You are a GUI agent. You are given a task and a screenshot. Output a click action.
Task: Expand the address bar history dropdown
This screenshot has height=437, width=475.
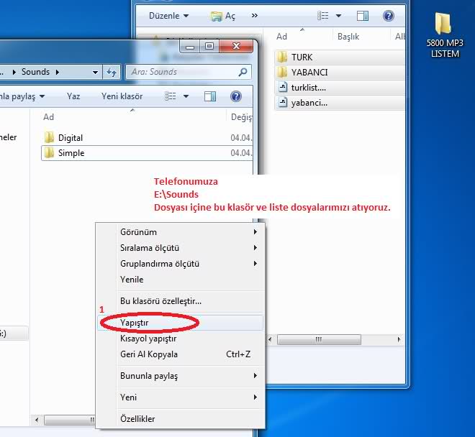coord(95,72)
